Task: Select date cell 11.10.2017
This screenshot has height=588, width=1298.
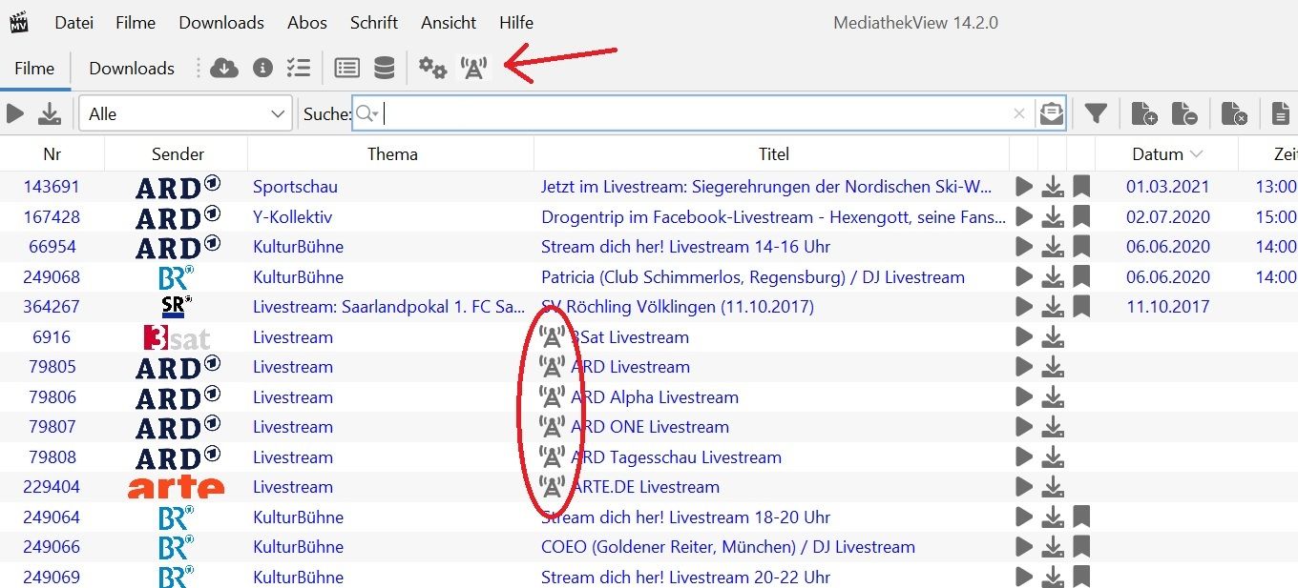Action: click(1168, 307)
